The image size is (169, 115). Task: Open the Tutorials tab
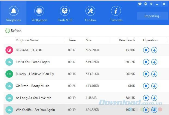click(x=116, y=14)
